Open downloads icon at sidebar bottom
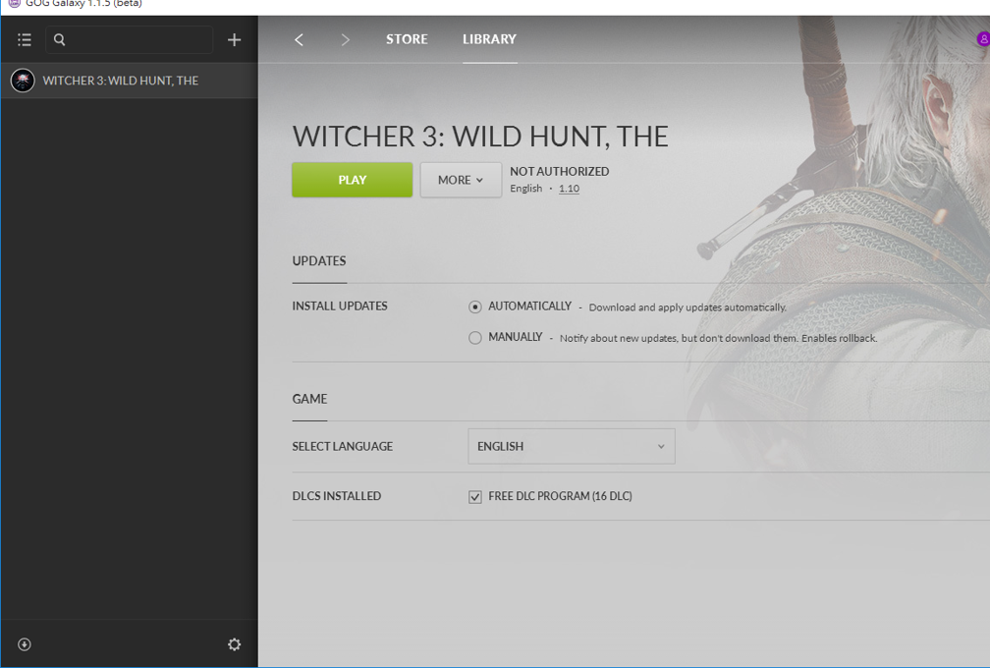The width and height of the screenshot is (990, 668). click(25, 644)
